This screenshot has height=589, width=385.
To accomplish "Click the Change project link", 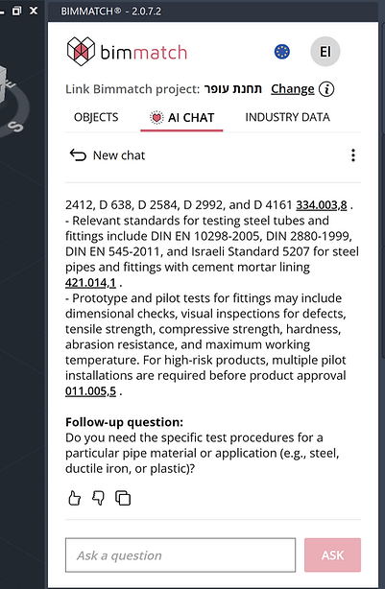I will (x=293, y=89).
